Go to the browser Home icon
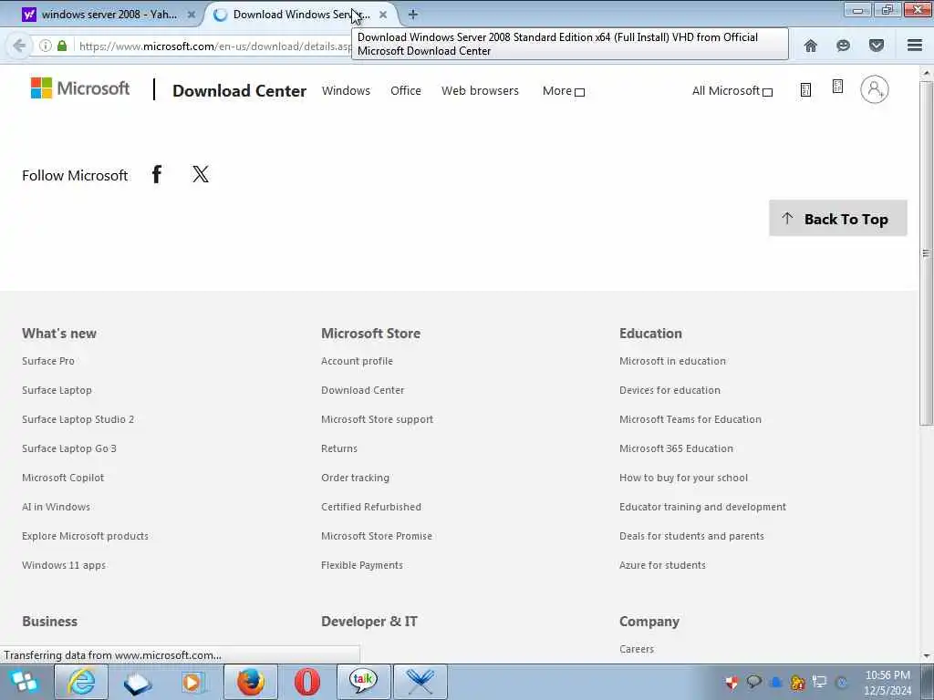 (810, 46)
